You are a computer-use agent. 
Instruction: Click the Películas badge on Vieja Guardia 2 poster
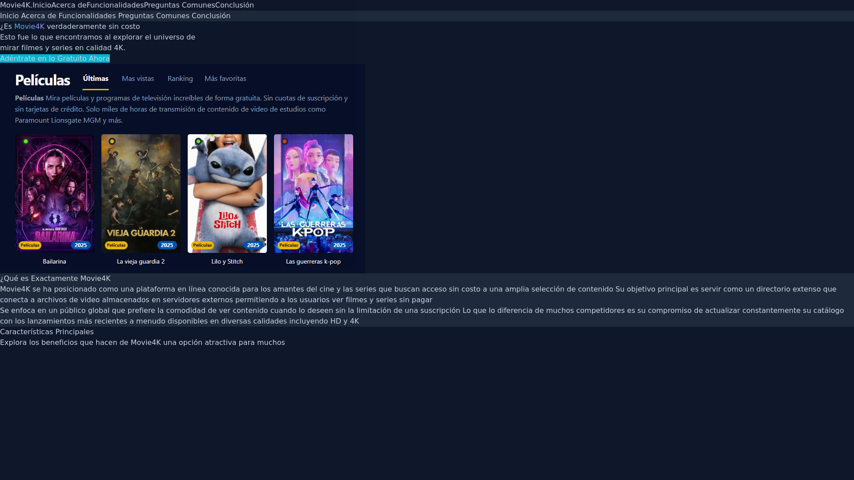point(116,245)
